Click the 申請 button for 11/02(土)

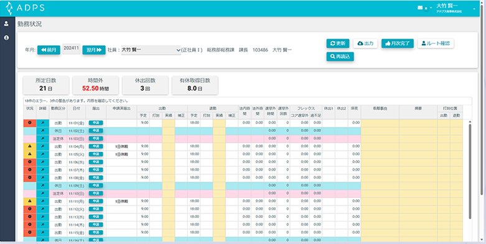96,131
